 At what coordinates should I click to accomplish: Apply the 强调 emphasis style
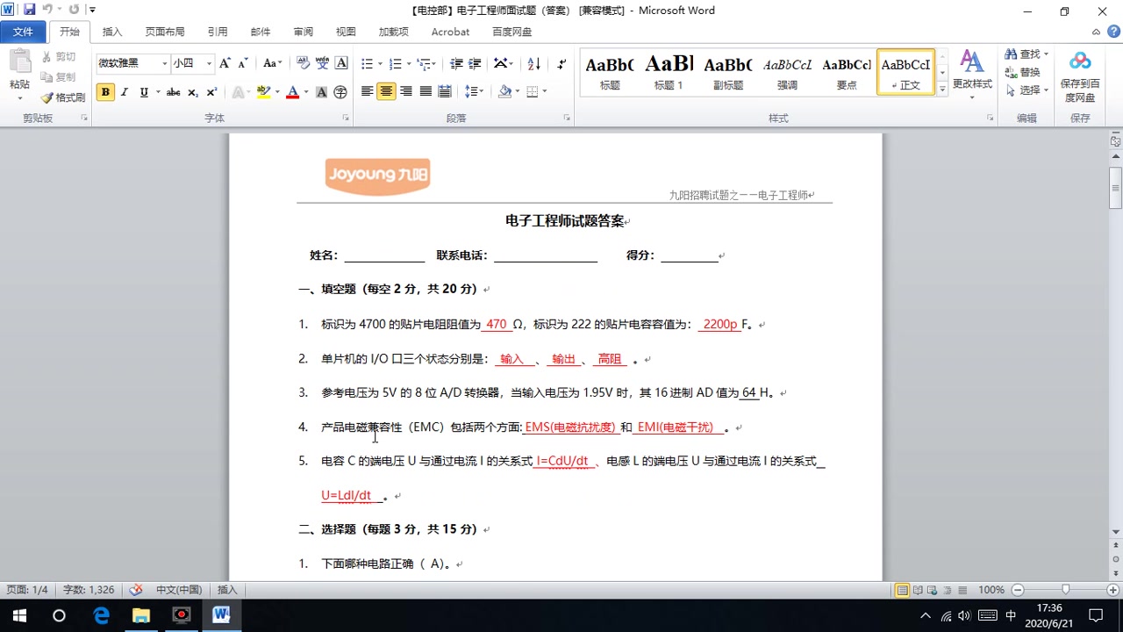click(x=787, y=72)
